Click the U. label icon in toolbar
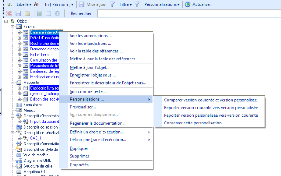This screenshot has width=281, height=176. 10,4
